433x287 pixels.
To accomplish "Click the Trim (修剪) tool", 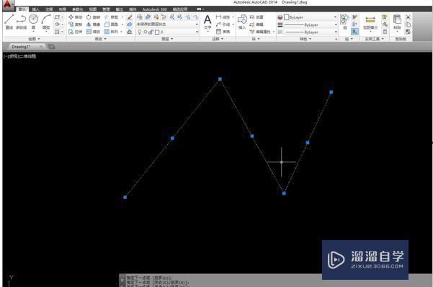I will 111,17.
